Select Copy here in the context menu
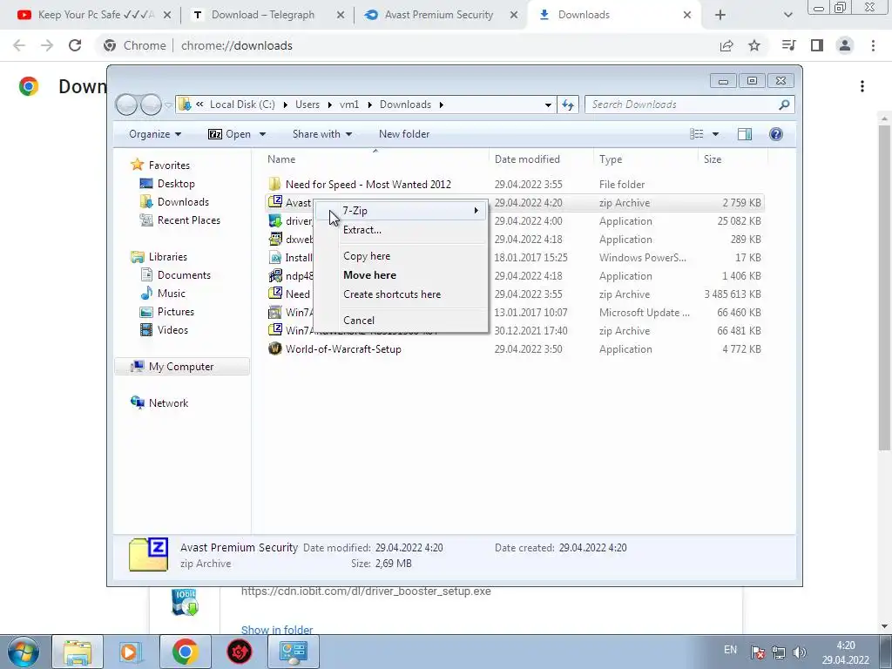 (x=367, y=256)
